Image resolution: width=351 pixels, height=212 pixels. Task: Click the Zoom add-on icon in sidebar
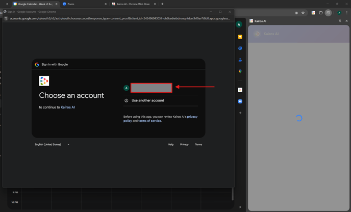pos(240,101)
